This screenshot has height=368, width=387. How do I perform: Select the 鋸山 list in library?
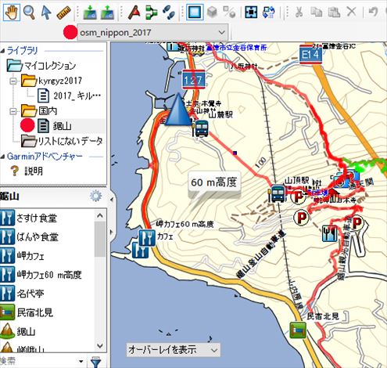(55, 126)
